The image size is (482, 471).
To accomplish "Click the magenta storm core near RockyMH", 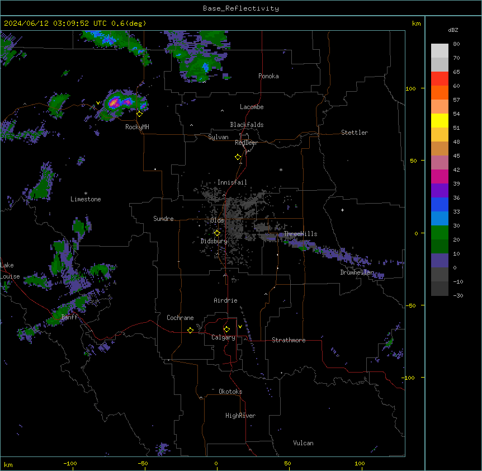I will coord(115,102).
